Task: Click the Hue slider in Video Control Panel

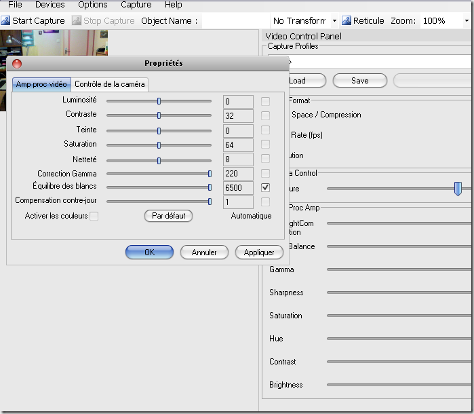Action: (399, 339)
